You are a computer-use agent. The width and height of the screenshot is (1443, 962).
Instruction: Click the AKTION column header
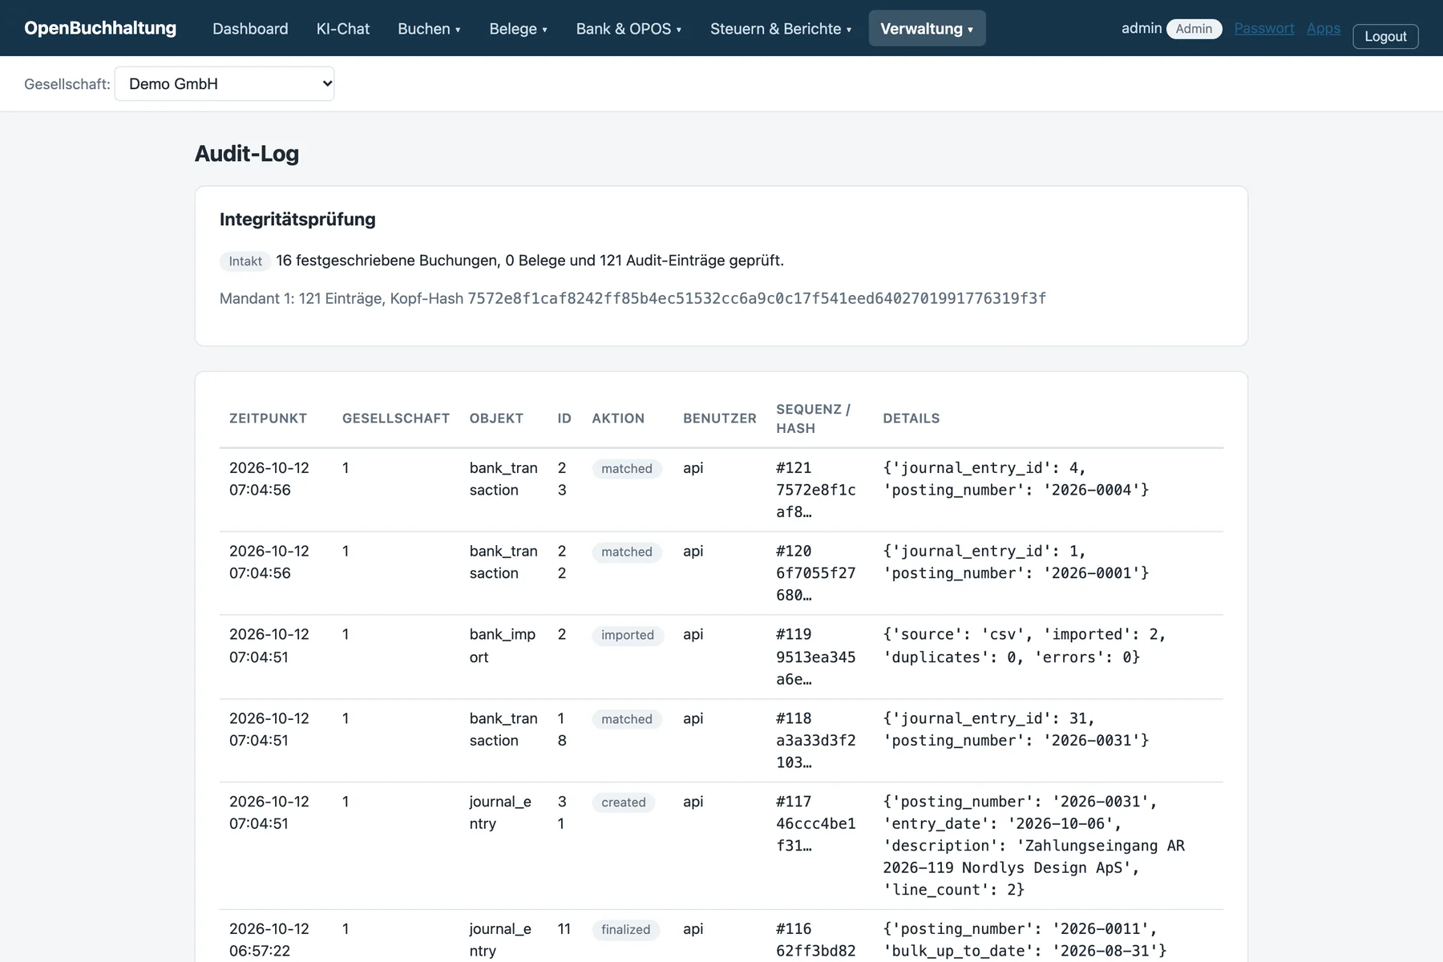pos(618,418)
